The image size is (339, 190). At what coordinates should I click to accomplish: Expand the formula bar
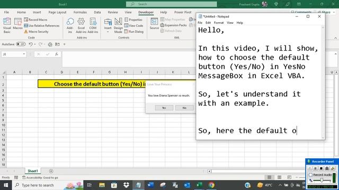(x=335, y=54)
